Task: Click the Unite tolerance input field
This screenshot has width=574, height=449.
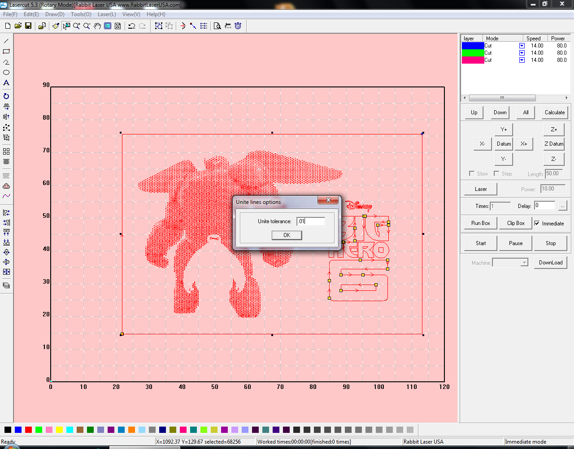Action: click(x=311, y=221)
